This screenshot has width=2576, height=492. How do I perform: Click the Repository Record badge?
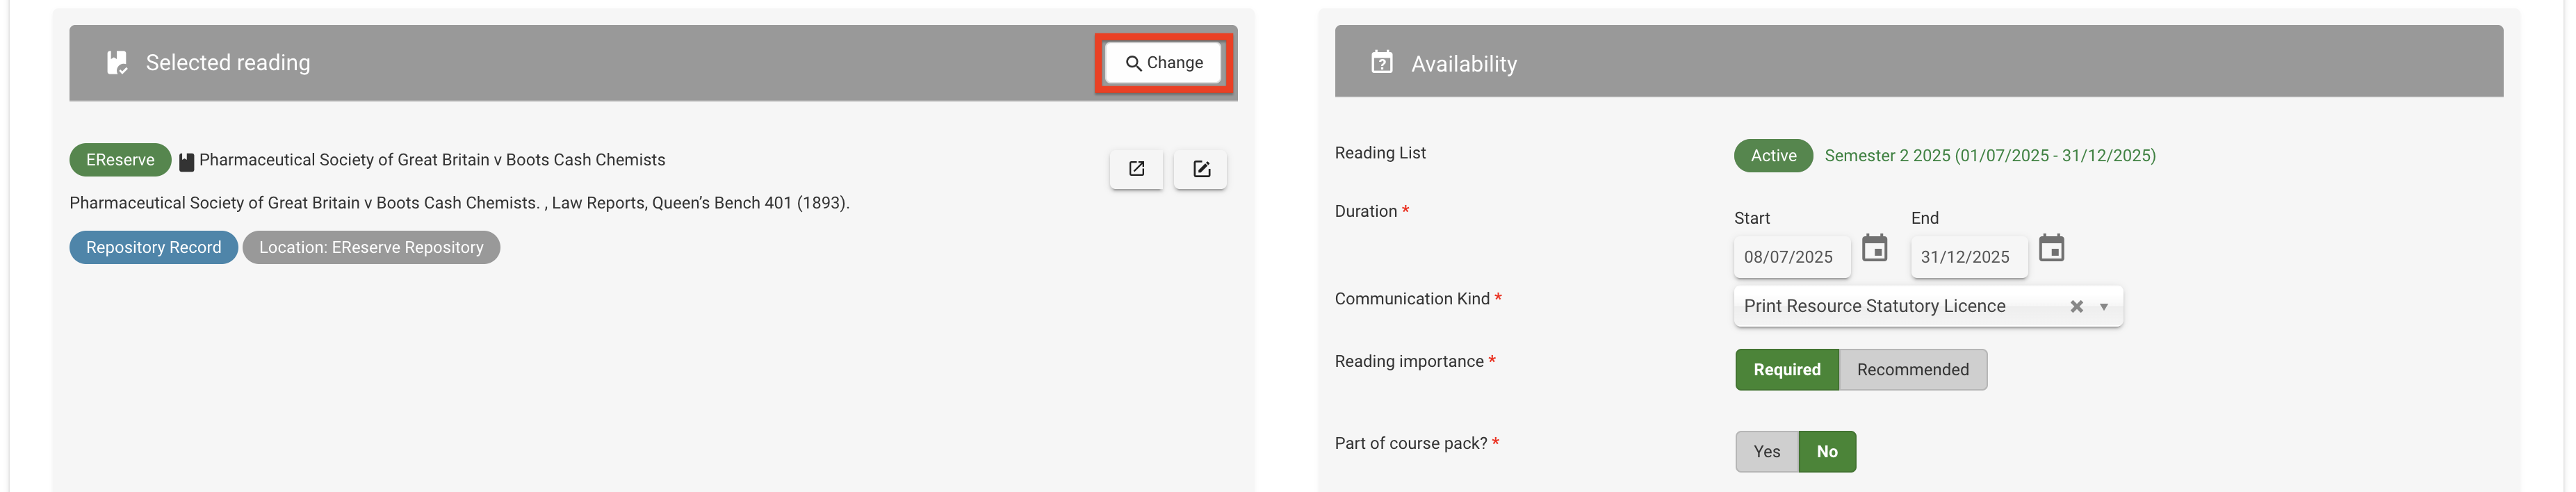(x=153, y=247)
